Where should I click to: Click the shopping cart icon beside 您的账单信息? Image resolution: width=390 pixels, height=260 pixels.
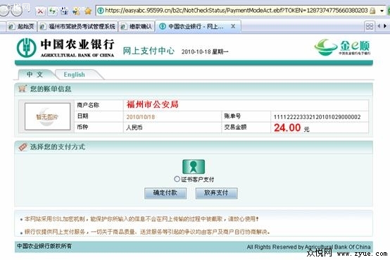23,88
